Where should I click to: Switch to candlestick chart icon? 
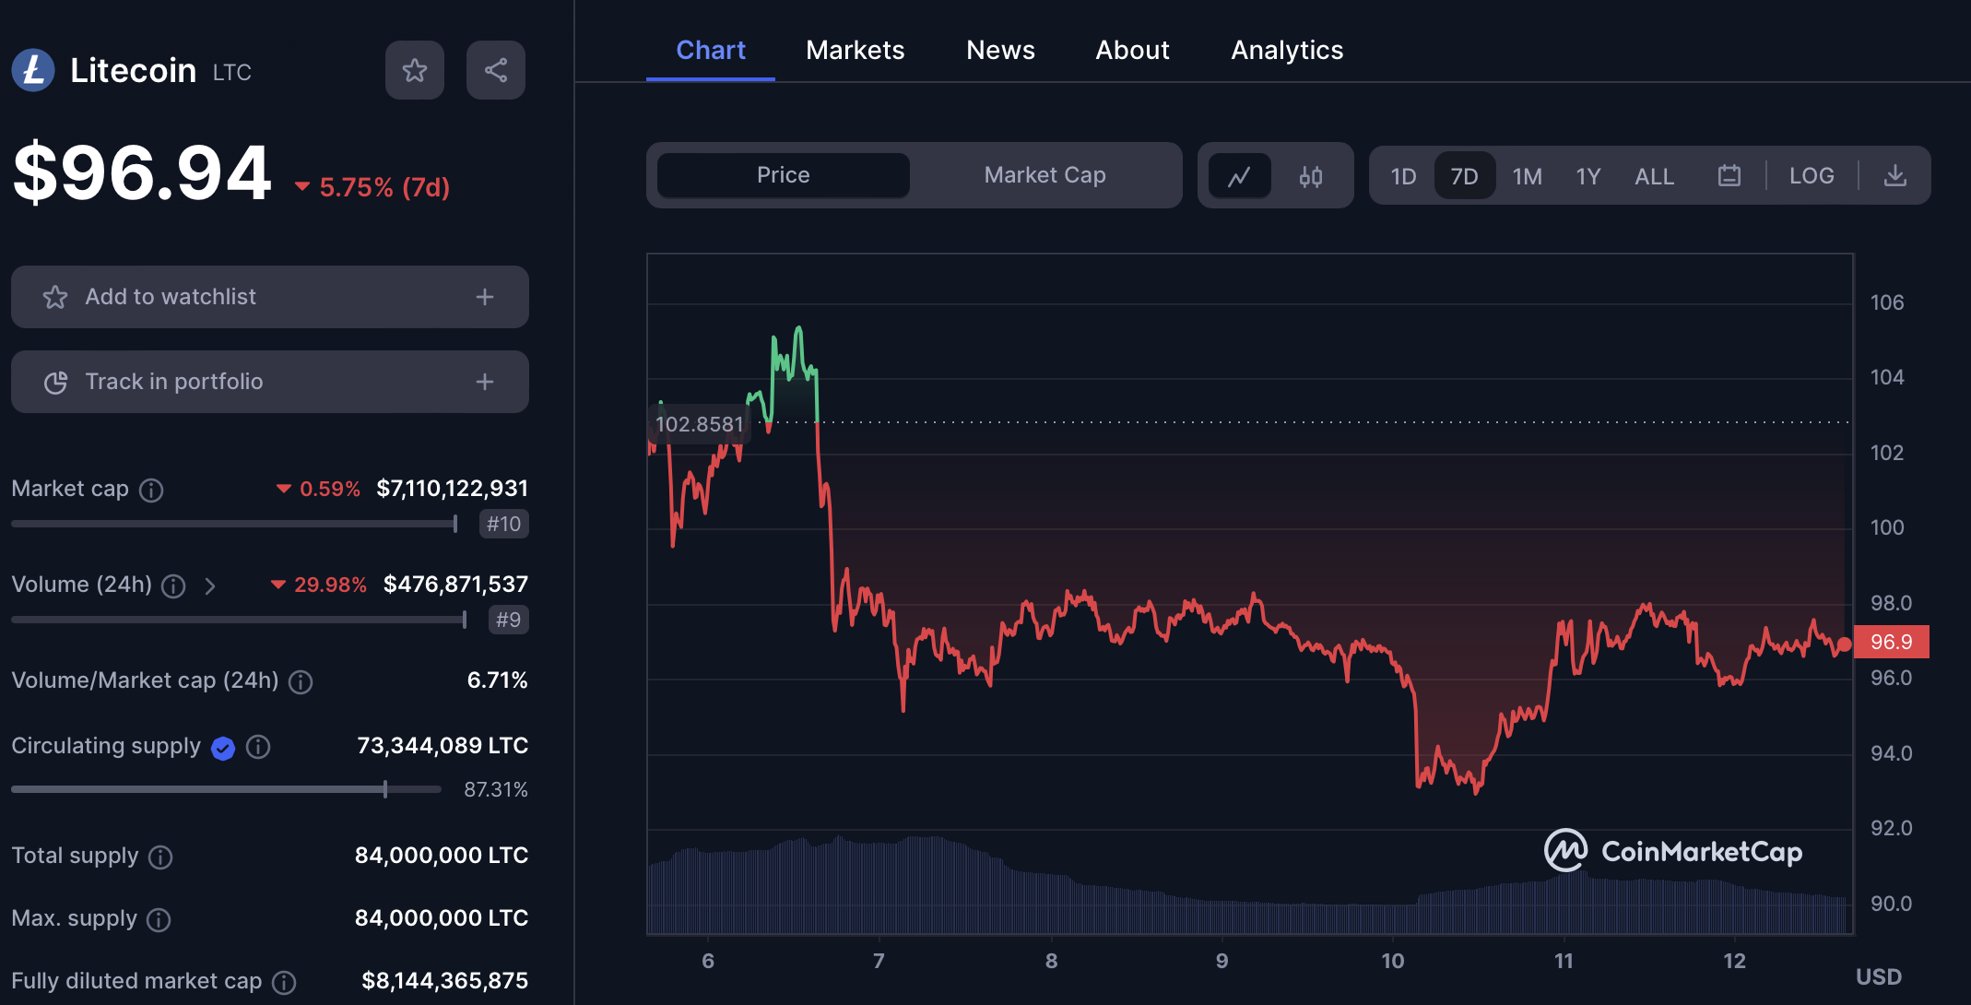[1310, 175]
